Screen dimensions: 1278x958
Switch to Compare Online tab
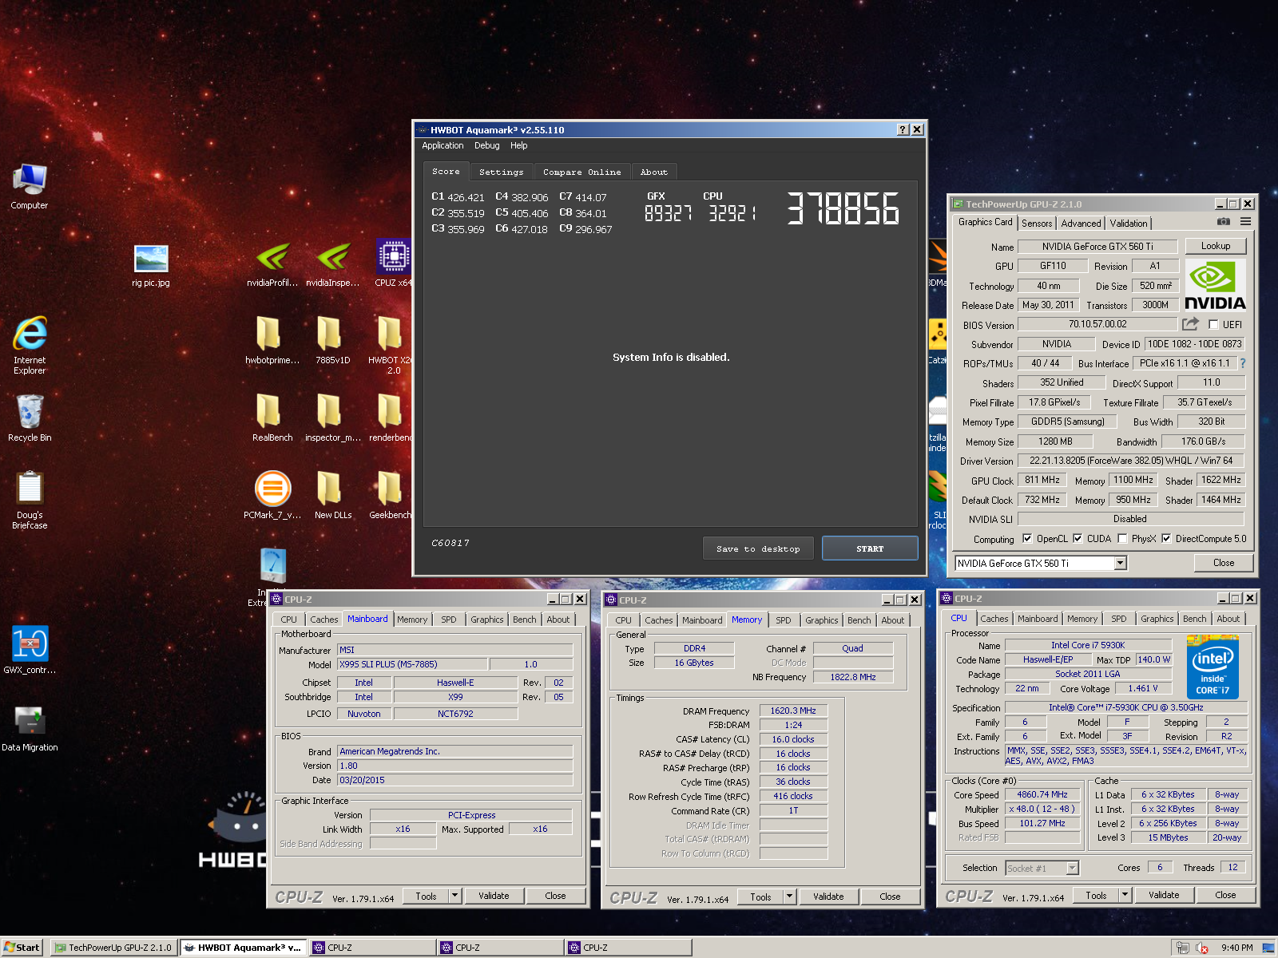pos(581,172)
